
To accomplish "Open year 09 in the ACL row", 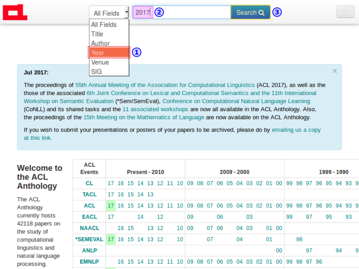I will tap(190, 206).
